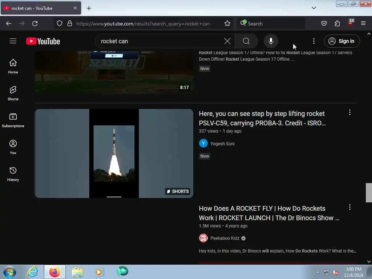Screen dimensions: 372x279
Task: Reload the current page
Action: [35, 24]
